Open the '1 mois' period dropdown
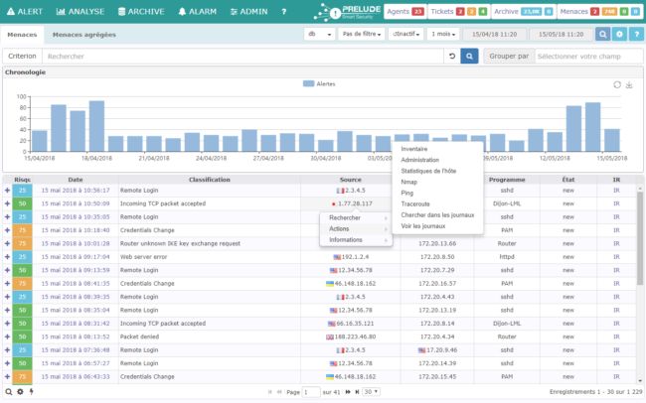This screenshot has width=646, height=403. (x=441, y=34)
